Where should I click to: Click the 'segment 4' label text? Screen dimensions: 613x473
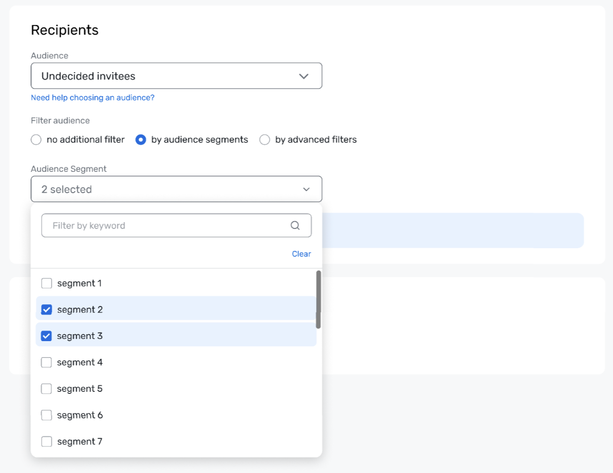[x=80, y=362]
